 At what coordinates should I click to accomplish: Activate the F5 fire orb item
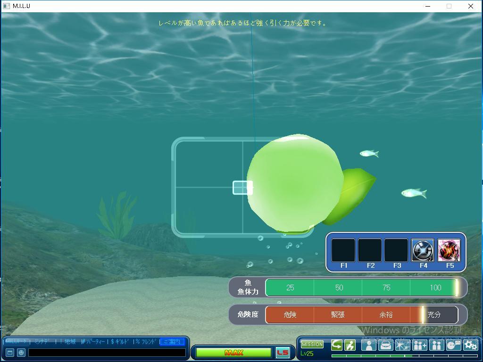[449, 250]
